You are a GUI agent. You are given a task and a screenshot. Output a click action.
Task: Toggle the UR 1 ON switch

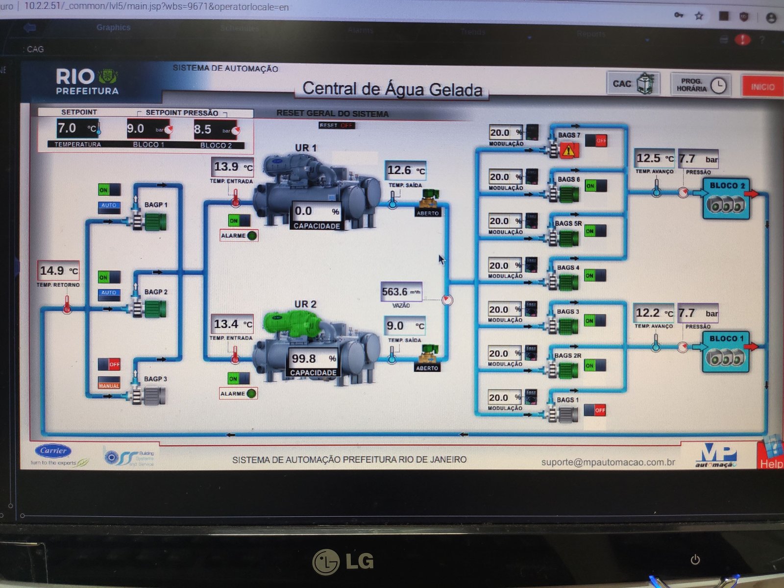[239, 220]
